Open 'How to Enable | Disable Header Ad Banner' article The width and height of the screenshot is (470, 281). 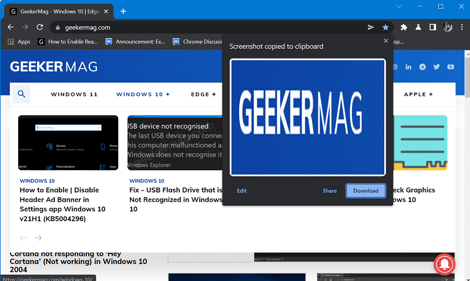click(62, 204)
